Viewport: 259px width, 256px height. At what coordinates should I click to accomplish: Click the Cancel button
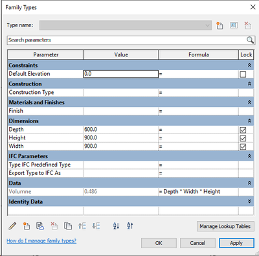tap(197, 243)
